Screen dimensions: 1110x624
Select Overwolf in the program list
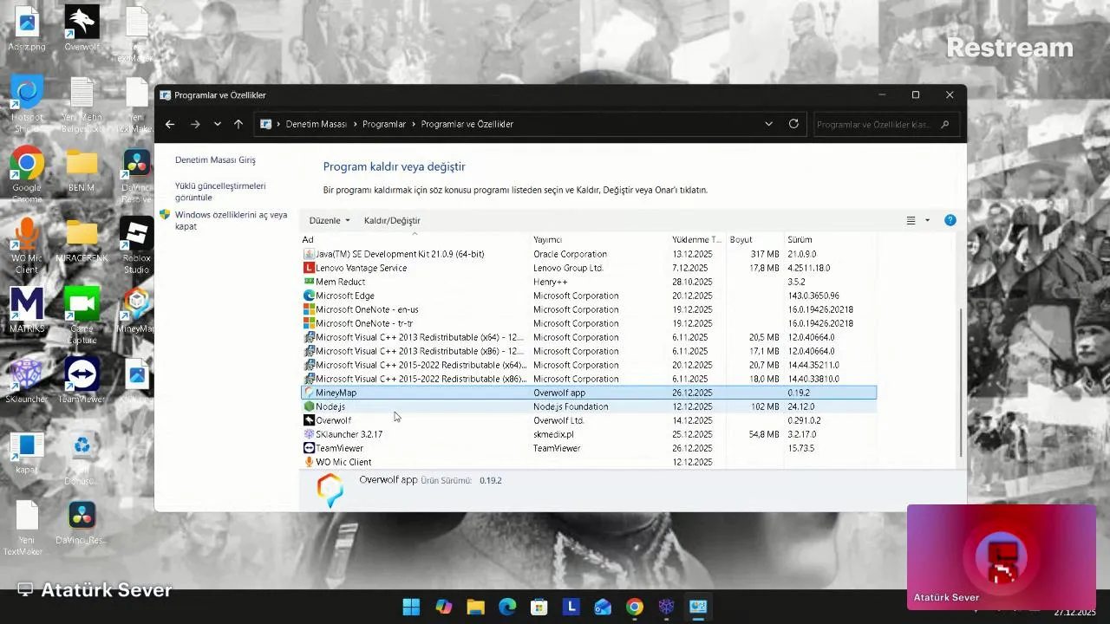(x=589, y=420)
